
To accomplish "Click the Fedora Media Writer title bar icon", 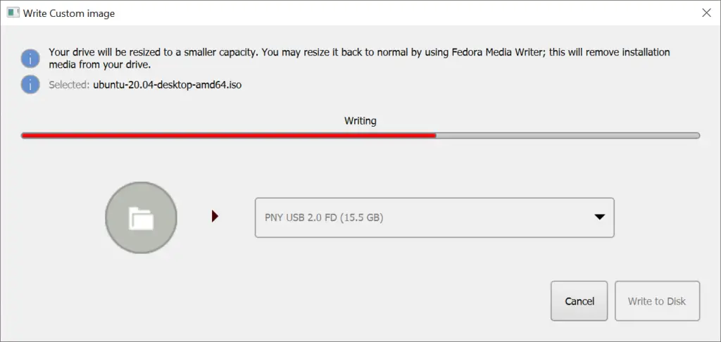I will pyautogui.click(x=13, y=13).
